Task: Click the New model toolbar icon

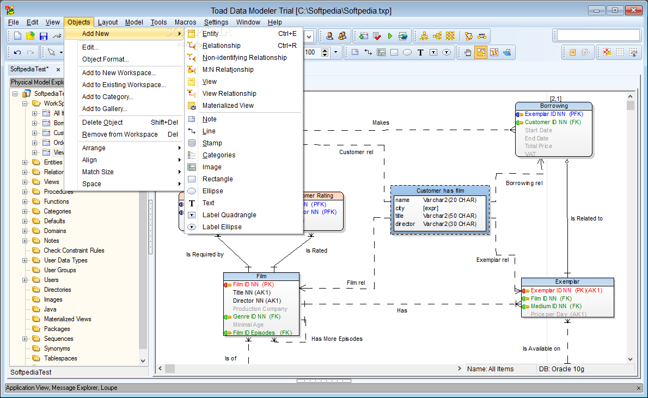Action: coord(17,36)
